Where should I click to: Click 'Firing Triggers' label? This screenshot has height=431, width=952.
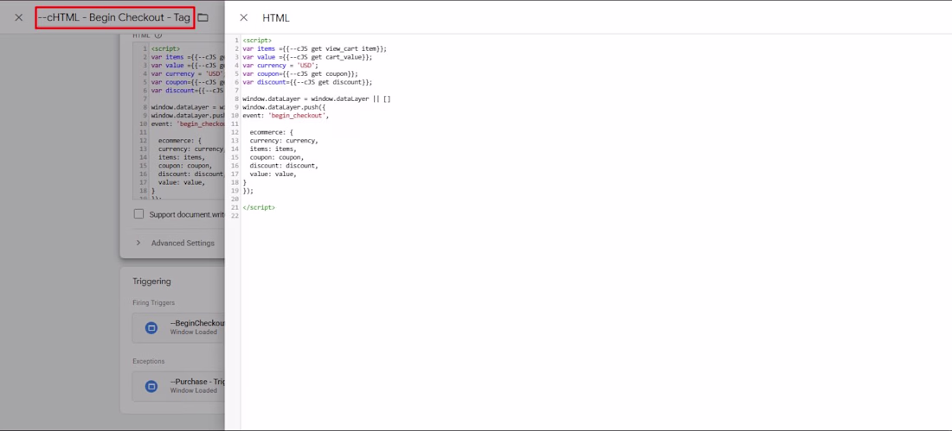tap(153, 302)
